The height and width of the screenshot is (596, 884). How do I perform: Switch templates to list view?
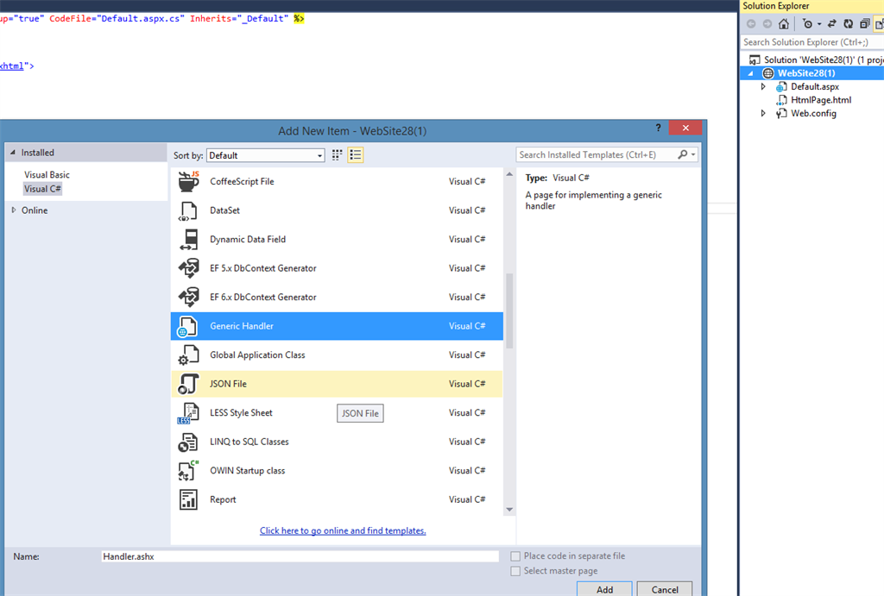click(x=355, y=155)
